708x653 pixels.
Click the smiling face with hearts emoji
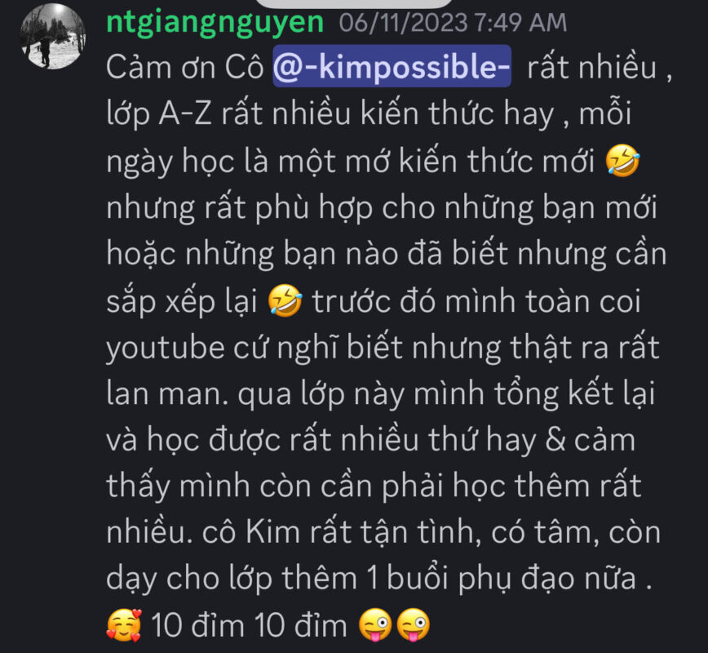pos(124,625)
